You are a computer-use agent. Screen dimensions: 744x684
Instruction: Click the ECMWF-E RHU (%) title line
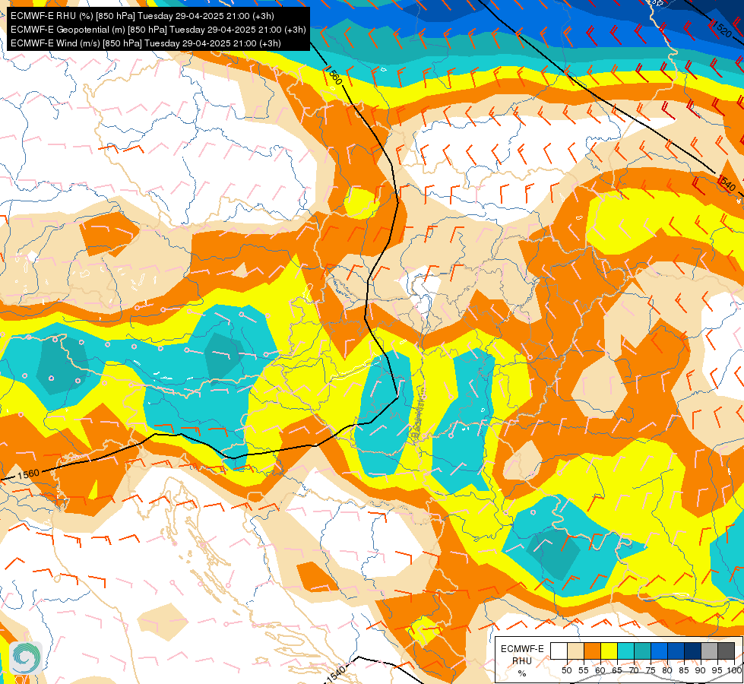(142, 16)
